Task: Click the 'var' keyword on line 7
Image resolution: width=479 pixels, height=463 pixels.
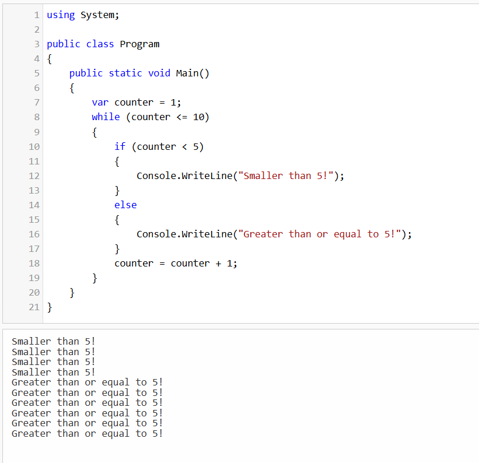Action: pyautogui.click(x=100, y=102)
